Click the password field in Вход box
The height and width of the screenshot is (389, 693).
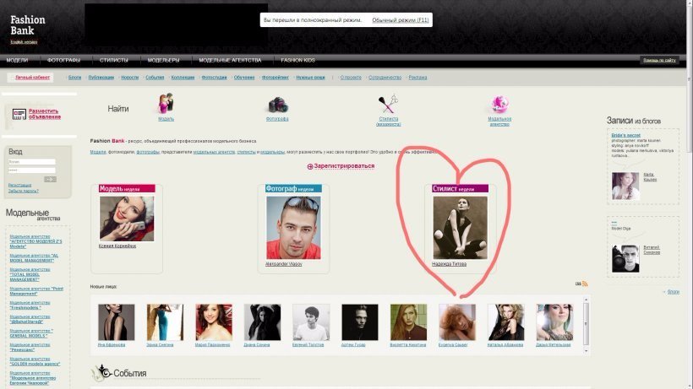tap(32, 170)
